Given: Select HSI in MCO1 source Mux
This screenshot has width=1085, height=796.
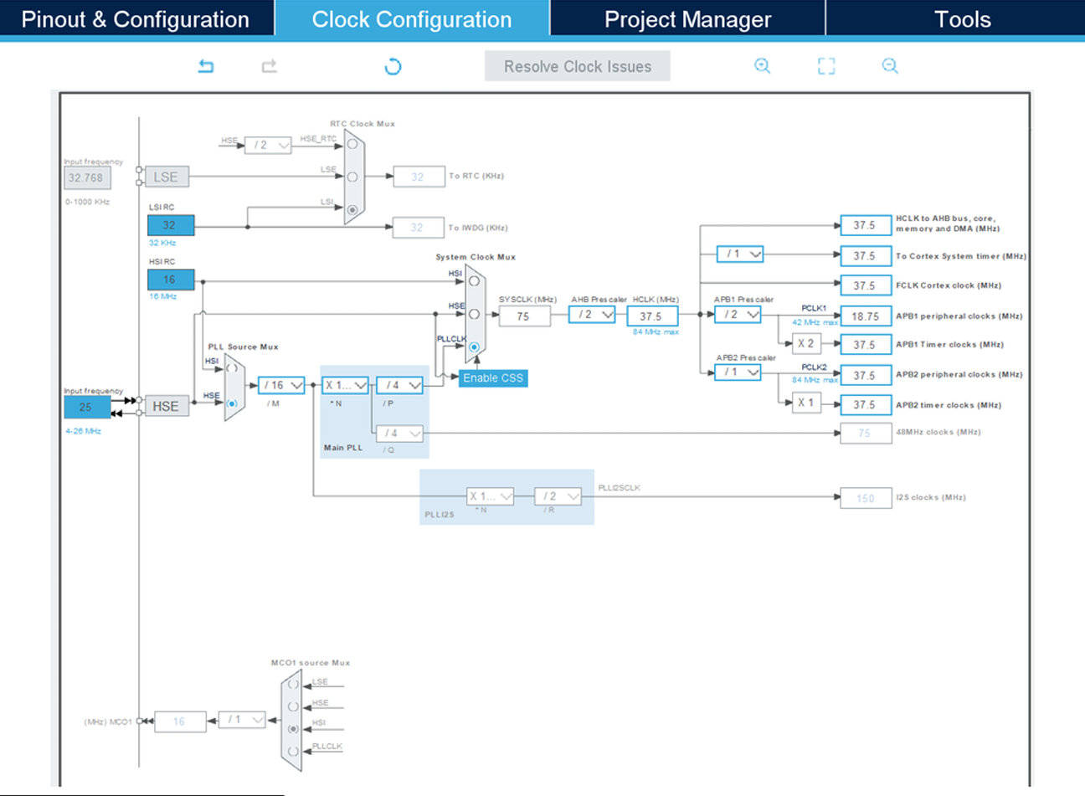Looking at the screenshot, I should coord(293,729).
